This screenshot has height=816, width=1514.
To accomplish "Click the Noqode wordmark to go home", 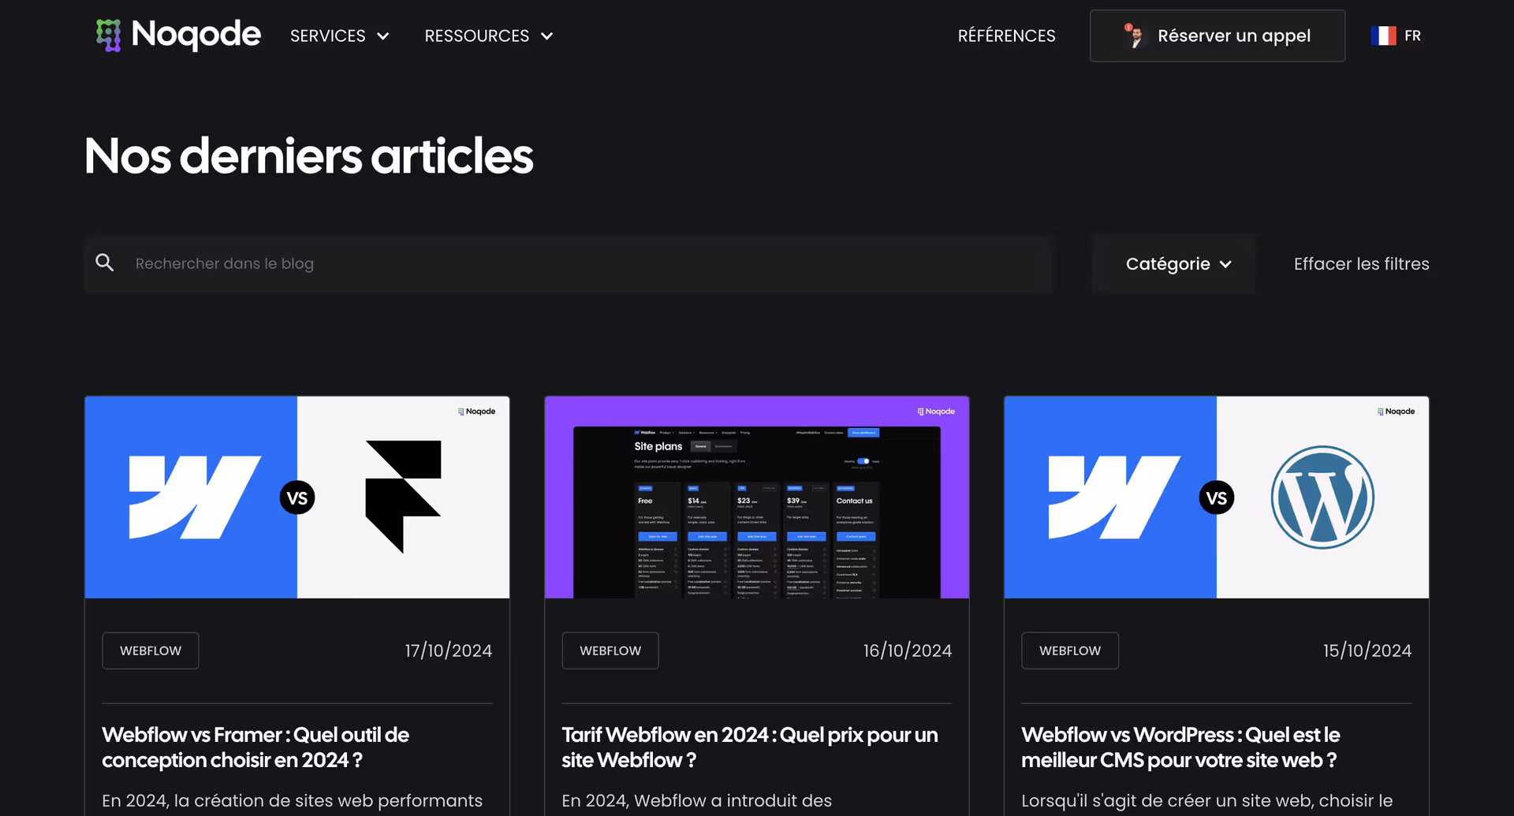I will [x=196, y=34].
